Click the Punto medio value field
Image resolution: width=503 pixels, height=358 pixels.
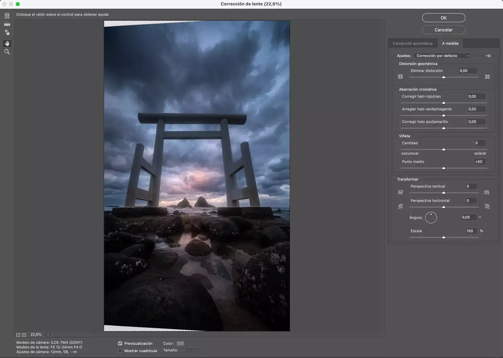click(x=480, y=162)
